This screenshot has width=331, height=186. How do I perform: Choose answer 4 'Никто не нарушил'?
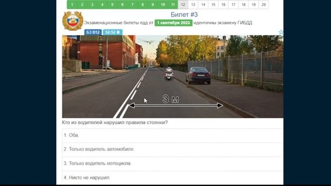(x=173, y=178)
